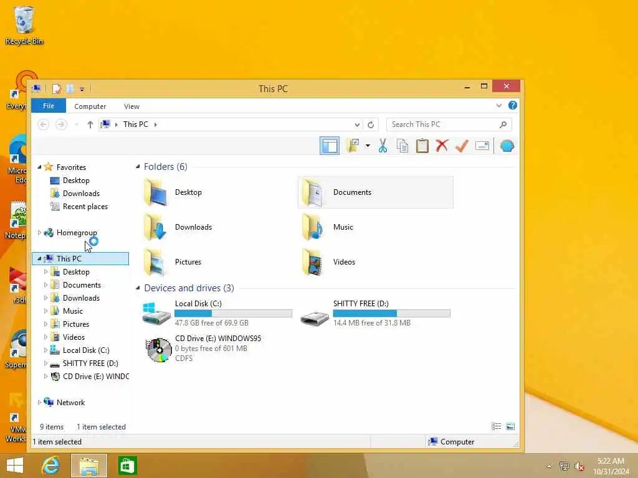Image resolution: width=638 pixels, height=478 pixels.
Task: Expand the Homegroup node
Action: click(x=39, y=233)
